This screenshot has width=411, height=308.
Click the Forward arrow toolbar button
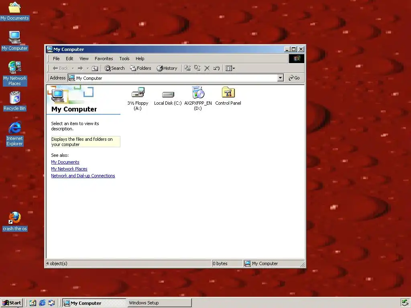pyautogui.click(x=80, y=68)
